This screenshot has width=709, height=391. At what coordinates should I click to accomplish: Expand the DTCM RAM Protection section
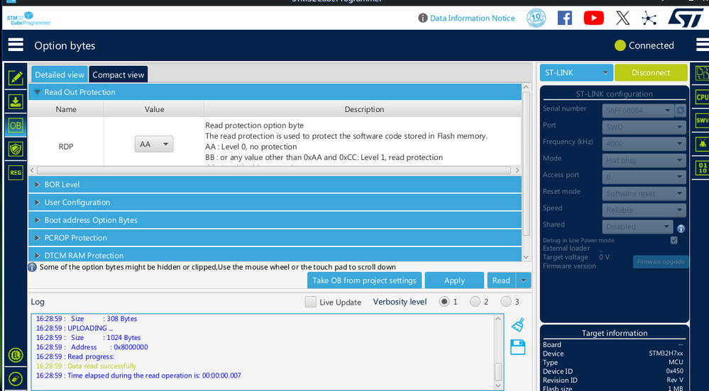[x=38, y=255]
